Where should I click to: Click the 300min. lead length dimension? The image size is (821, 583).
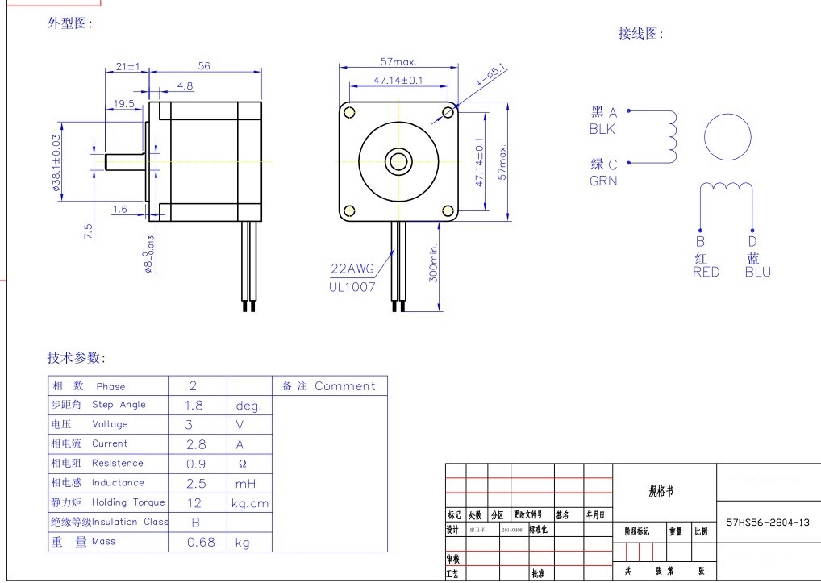tap(434, 263)
